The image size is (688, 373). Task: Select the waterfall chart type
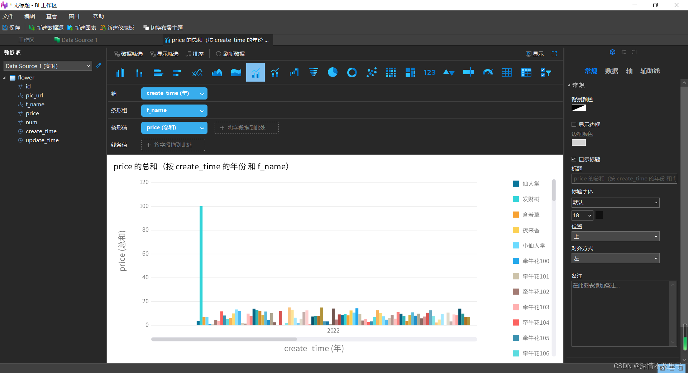(x=294, y=73)
